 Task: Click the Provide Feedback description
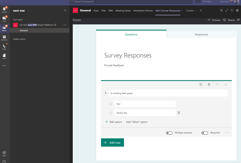point(114,65)
